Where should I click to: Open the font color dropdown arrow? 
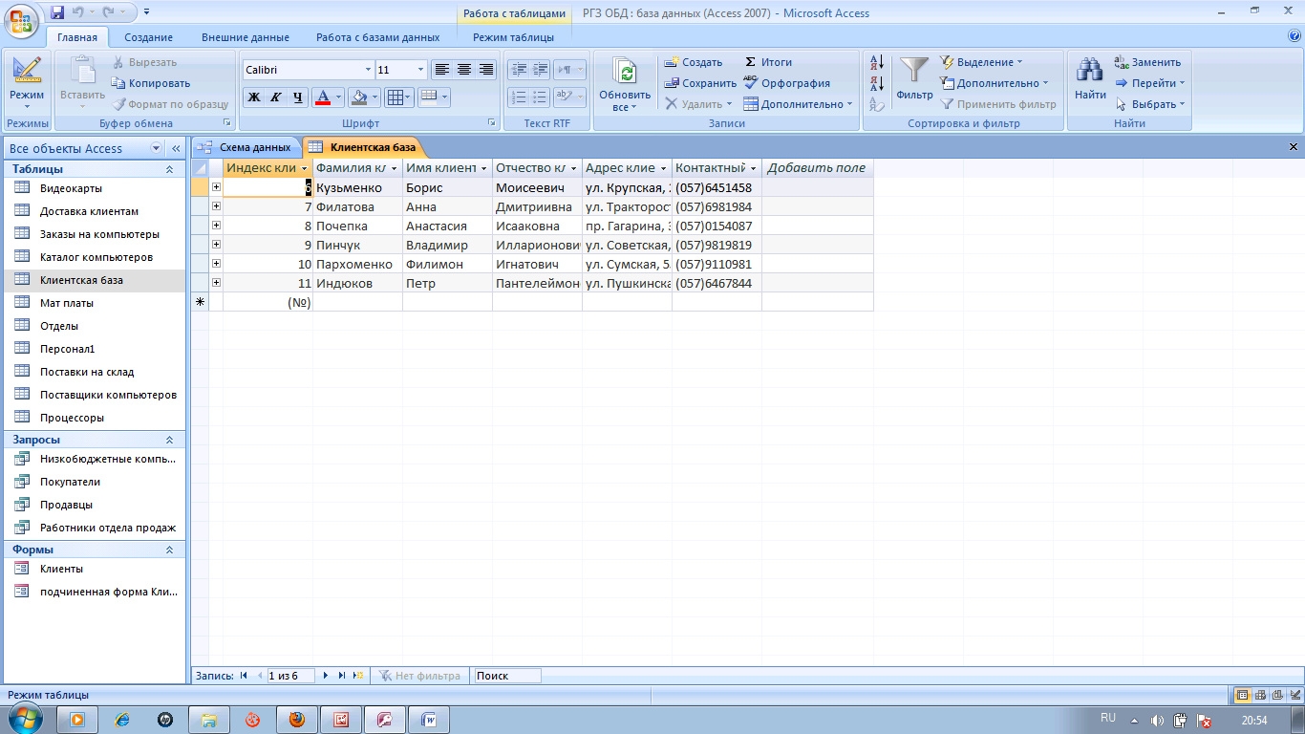[338, 97]
